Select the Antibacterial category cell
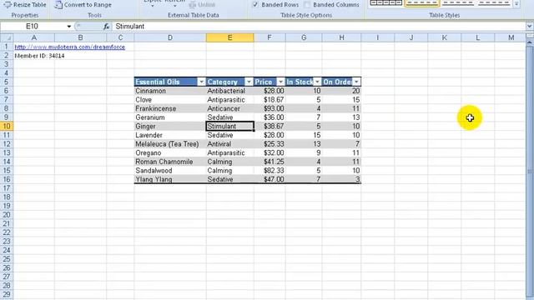 coord(230,91)
